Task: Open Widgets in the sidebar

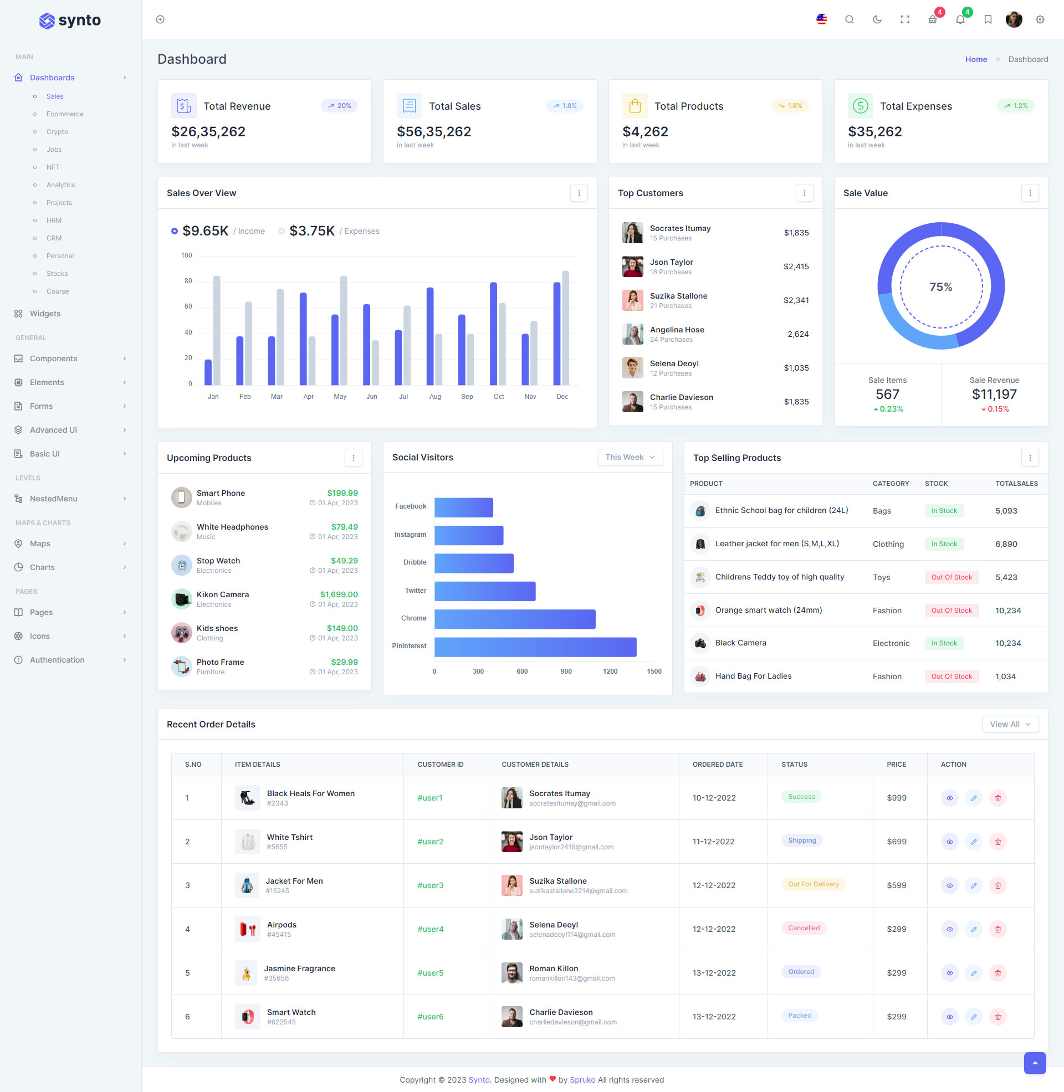Action: 45,314
